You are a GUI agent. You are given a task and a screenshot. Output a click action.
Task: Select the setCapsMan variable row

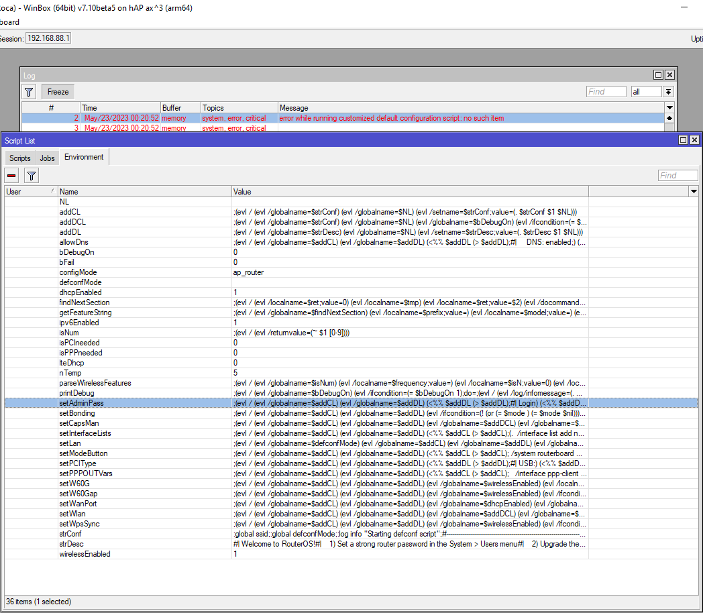pyautogui.click(x=351, y=423)
